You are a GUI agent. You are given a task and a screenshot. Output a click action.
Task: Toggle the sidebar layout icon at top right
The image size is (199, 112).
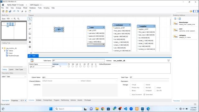196,11
